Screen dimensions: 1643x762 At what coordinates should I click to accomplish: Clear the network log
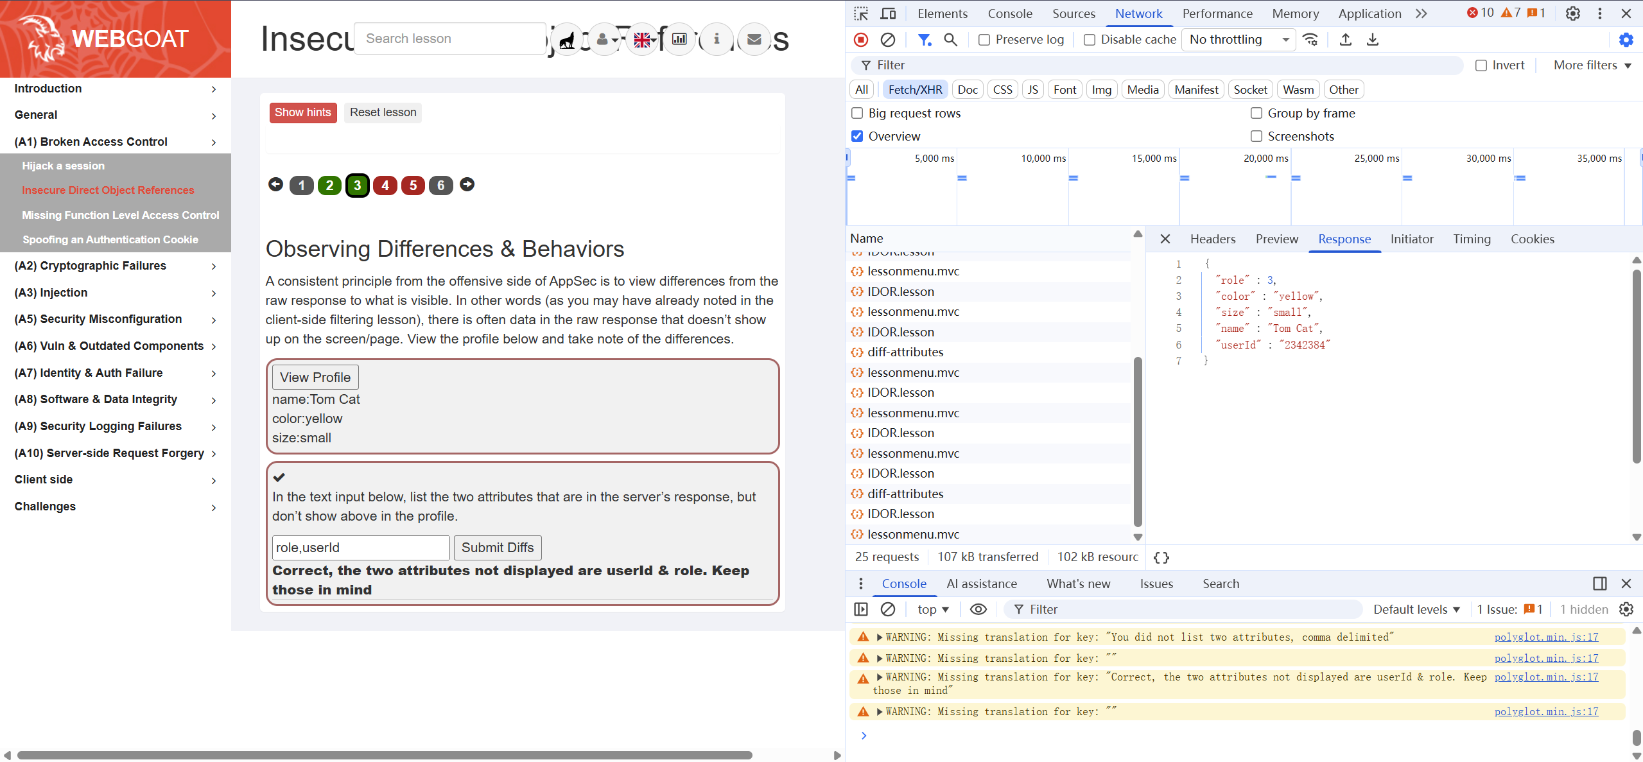click(x=887, y=40)
